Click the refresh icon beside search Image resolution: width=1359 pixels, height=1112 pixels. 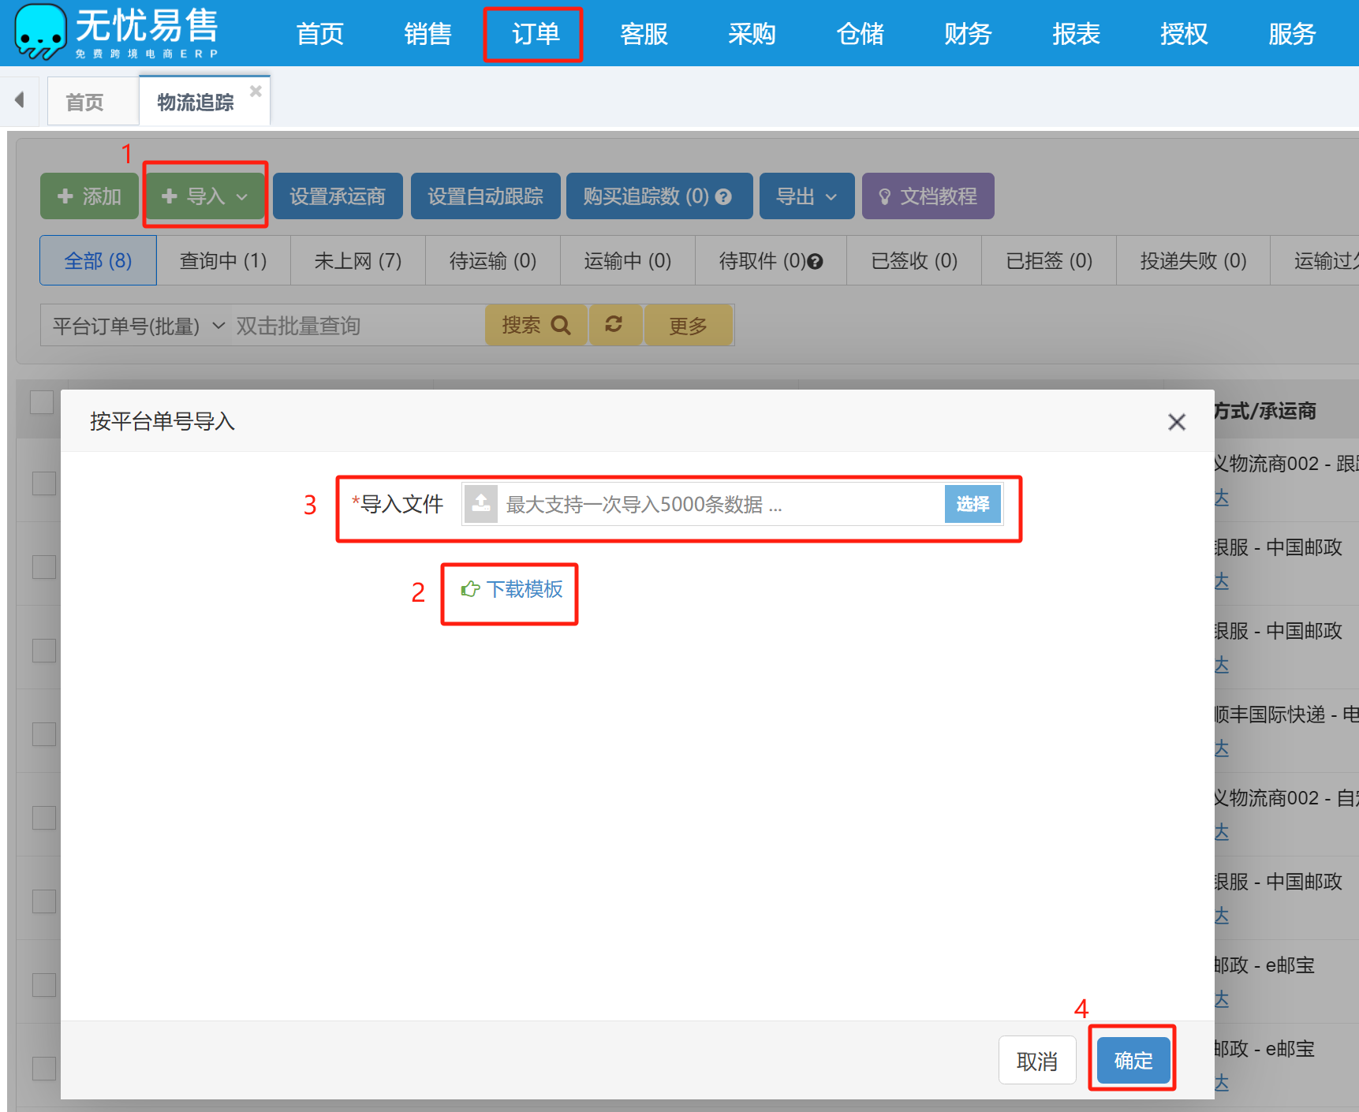click(x=614, y=325)
